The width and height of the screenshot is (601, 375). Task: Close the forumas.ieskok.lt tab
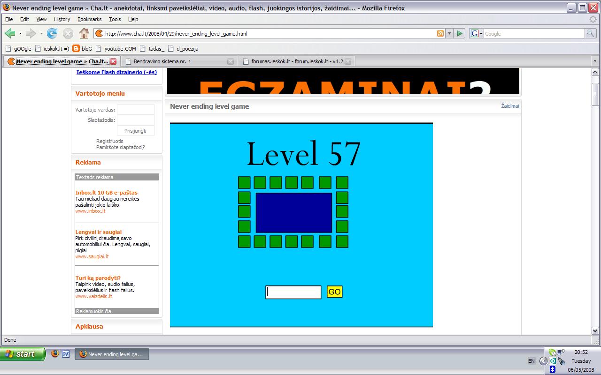click(348, 61)
